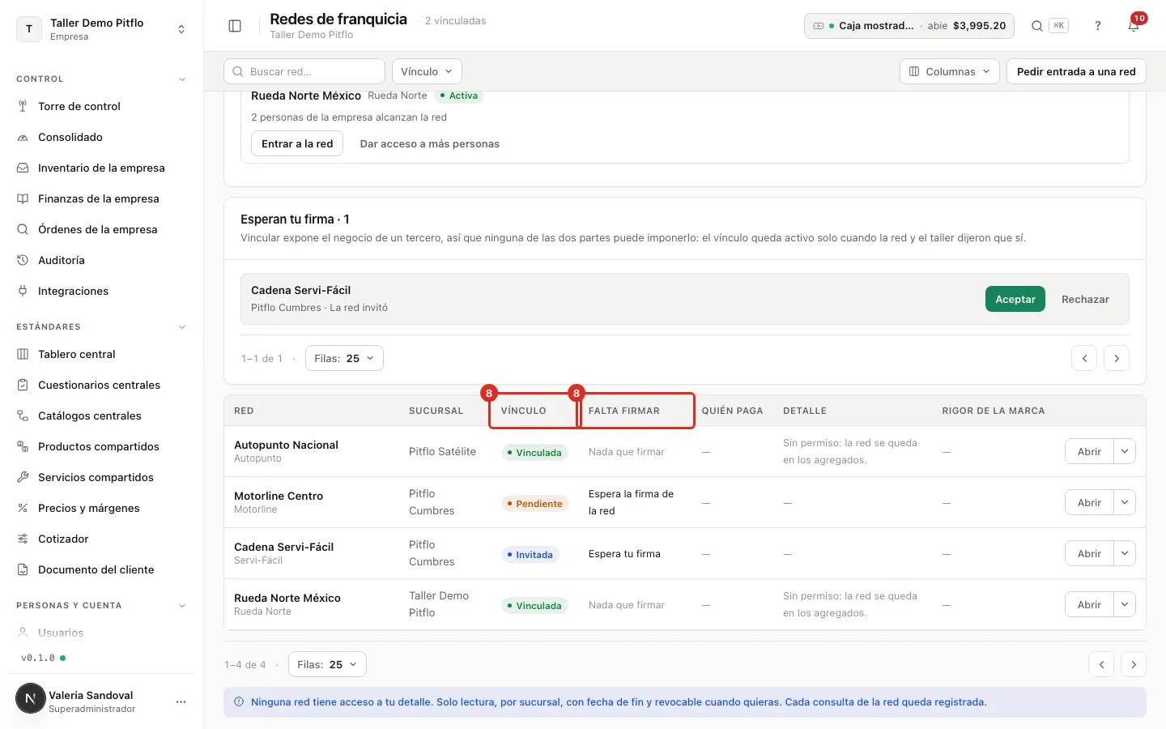Open the Caja mostrador cash register status

click(910, 26)
